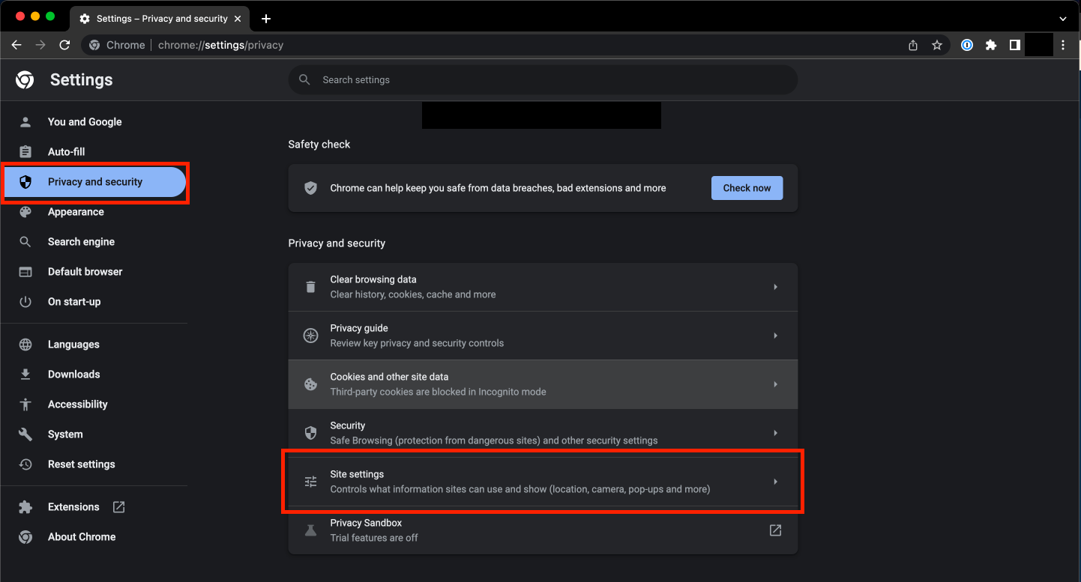Select Privacy and security in the sidebar
The height and width of the screenshot is (582, 1081).
point(94,182)
